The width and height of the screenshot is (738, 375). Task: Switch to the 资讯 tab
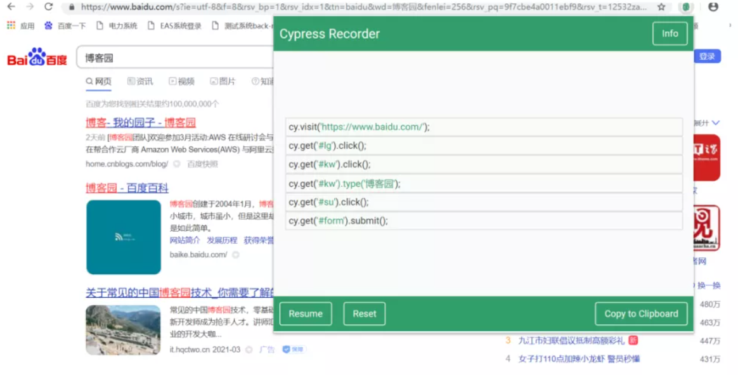pyautogui.click(x=140, y=81)
